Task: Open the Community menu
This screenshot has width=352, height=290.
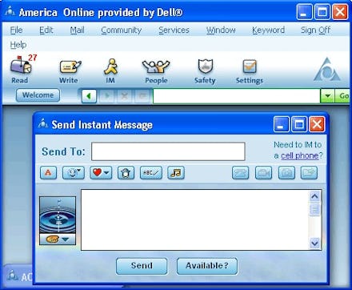Action: [x=122, y=30]
